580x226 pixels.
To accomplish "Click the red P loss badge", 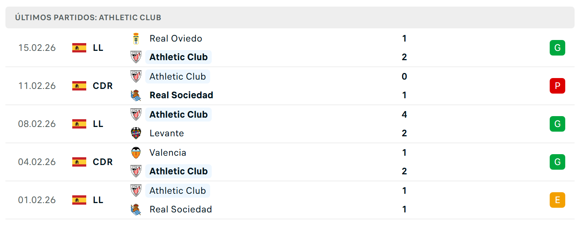I will (557, 86).
